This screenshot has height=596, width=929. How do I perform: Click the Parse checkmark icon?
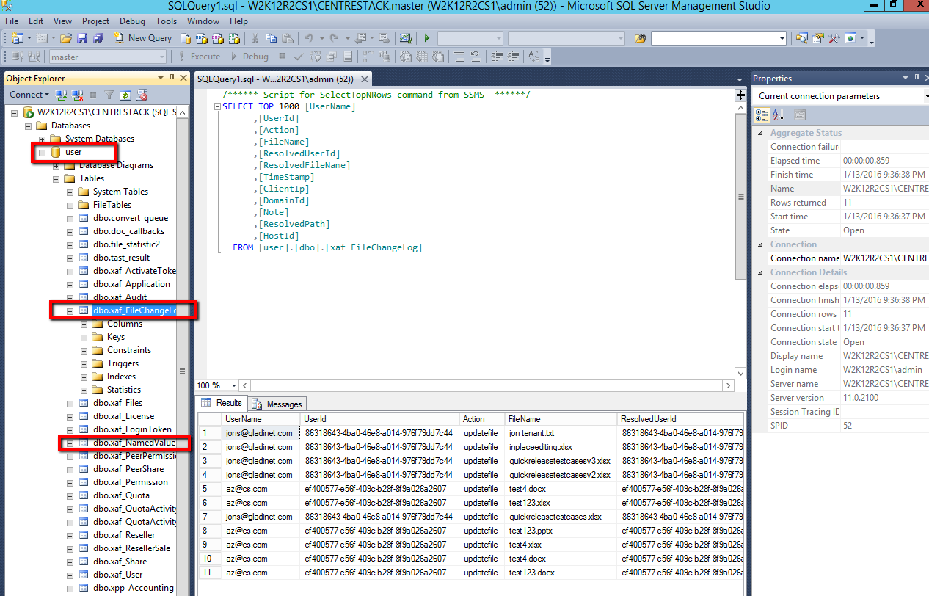coord(298,57)
